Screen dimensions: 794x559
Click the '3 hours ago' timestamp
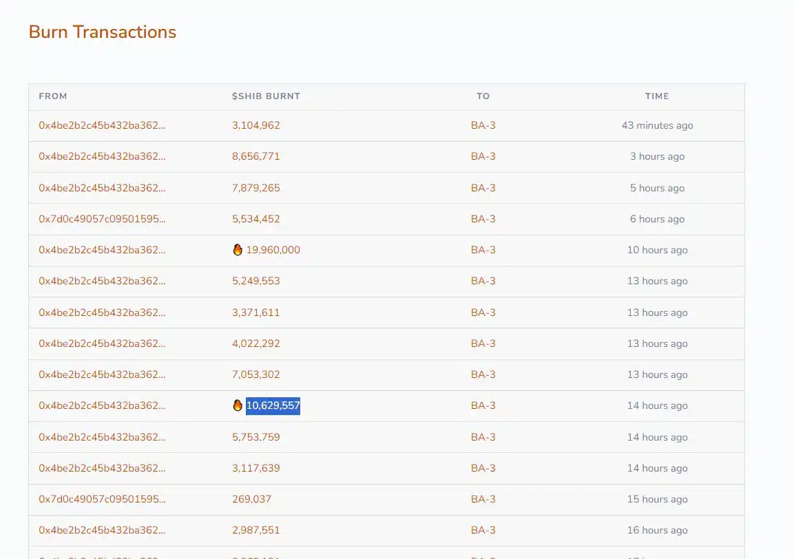657,156
